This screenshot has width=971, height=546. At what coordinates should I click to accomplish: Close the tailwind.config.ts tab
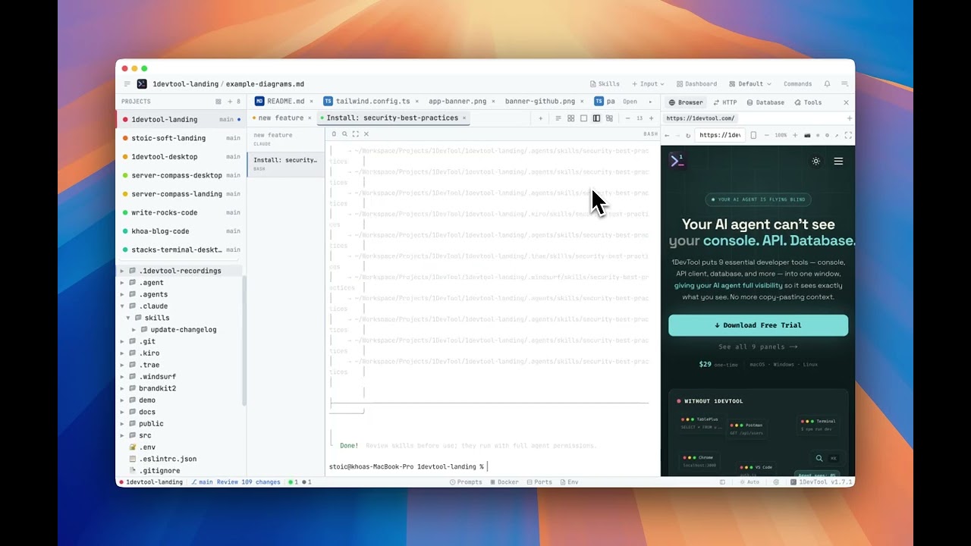point(417,101)
